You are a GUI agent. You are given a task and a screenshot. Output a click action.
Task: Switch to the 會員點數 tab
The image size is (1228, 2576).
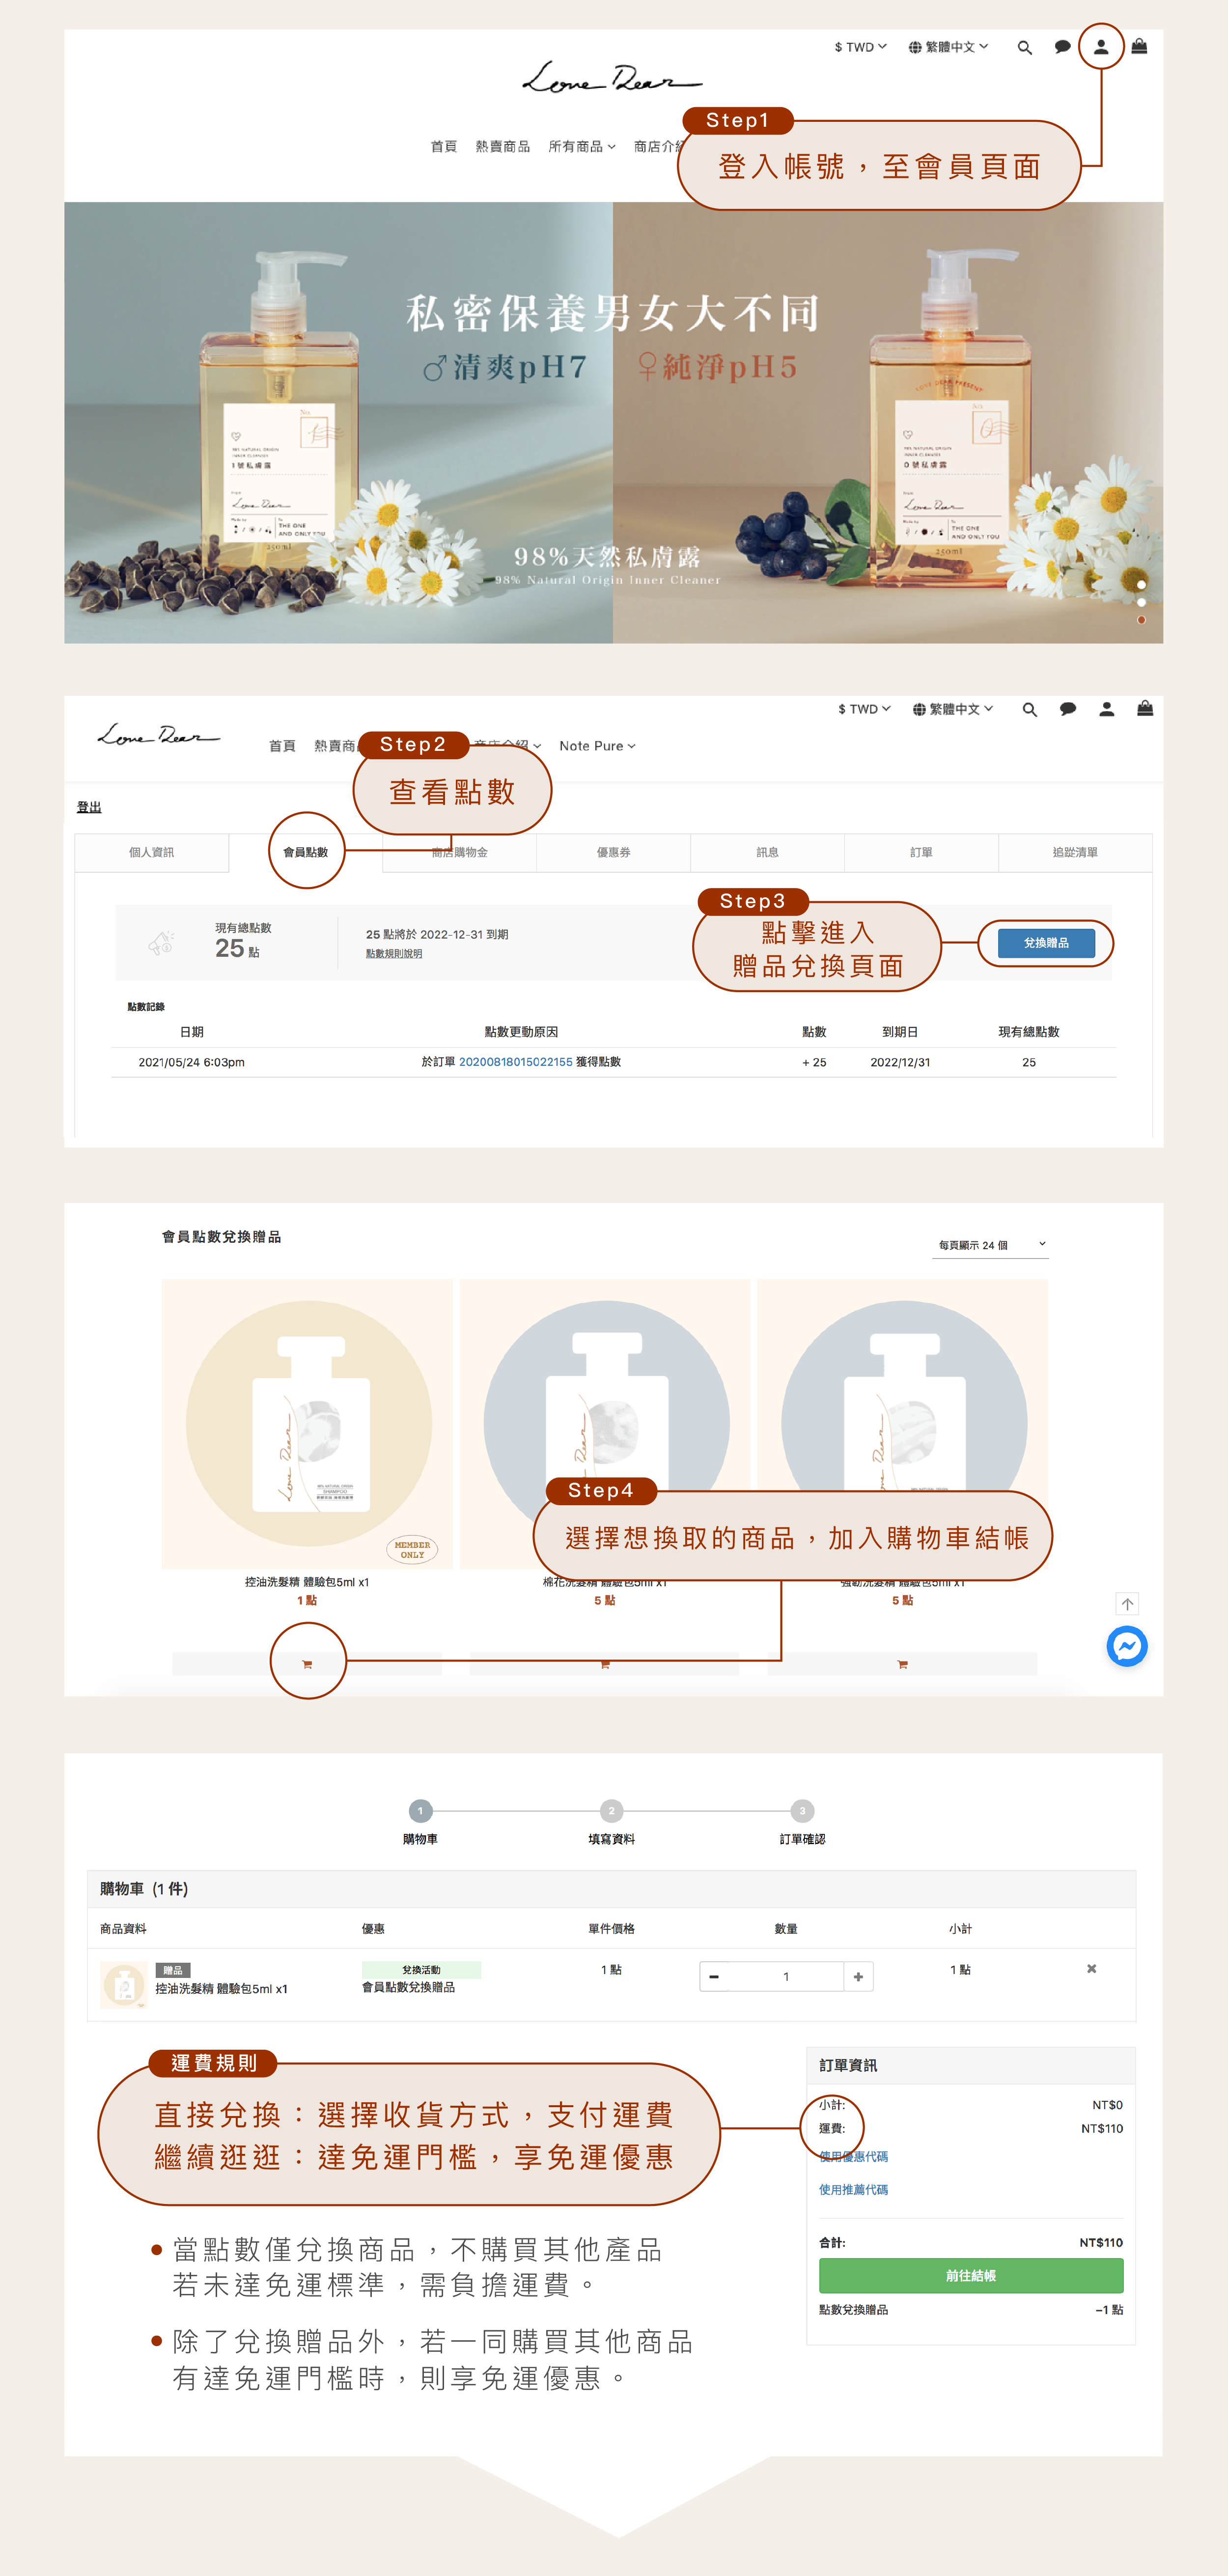306,852
